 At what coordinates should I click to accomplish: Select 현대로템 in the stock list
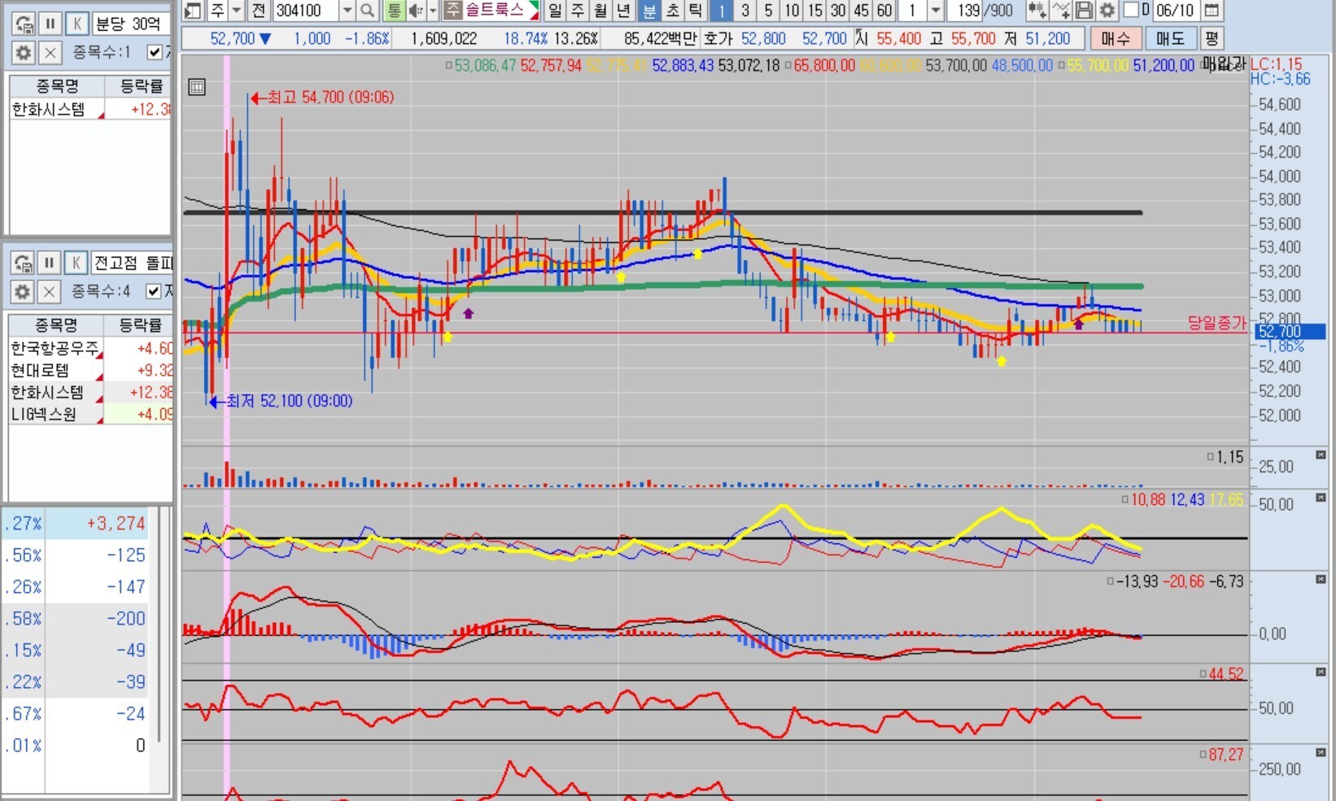click(41, 371)
